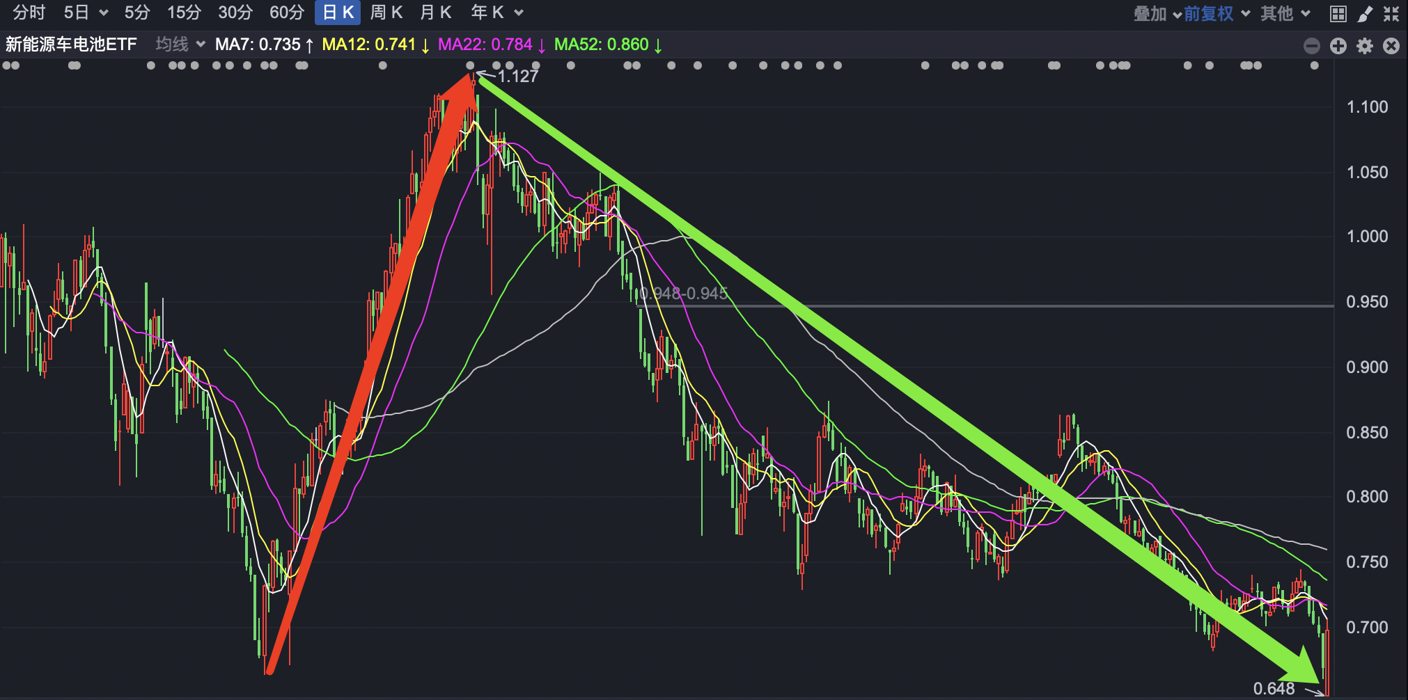Open the 叠加 overlay dropdown
Image resolution: width=1408 pixels, height=700 pixels.
point(1157,13)
